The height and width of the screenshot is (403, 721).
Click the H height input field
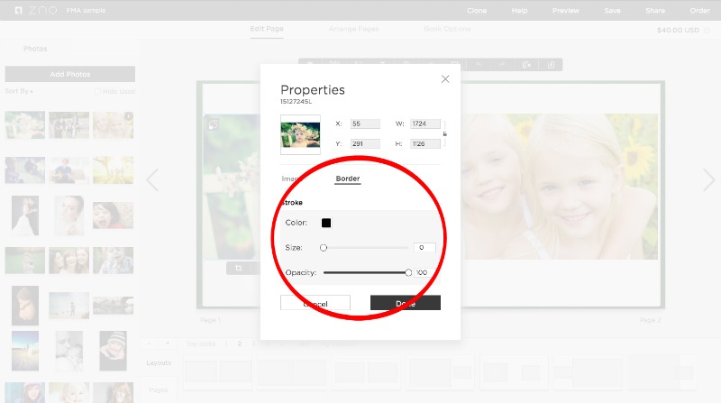click(x=425, y=144)
